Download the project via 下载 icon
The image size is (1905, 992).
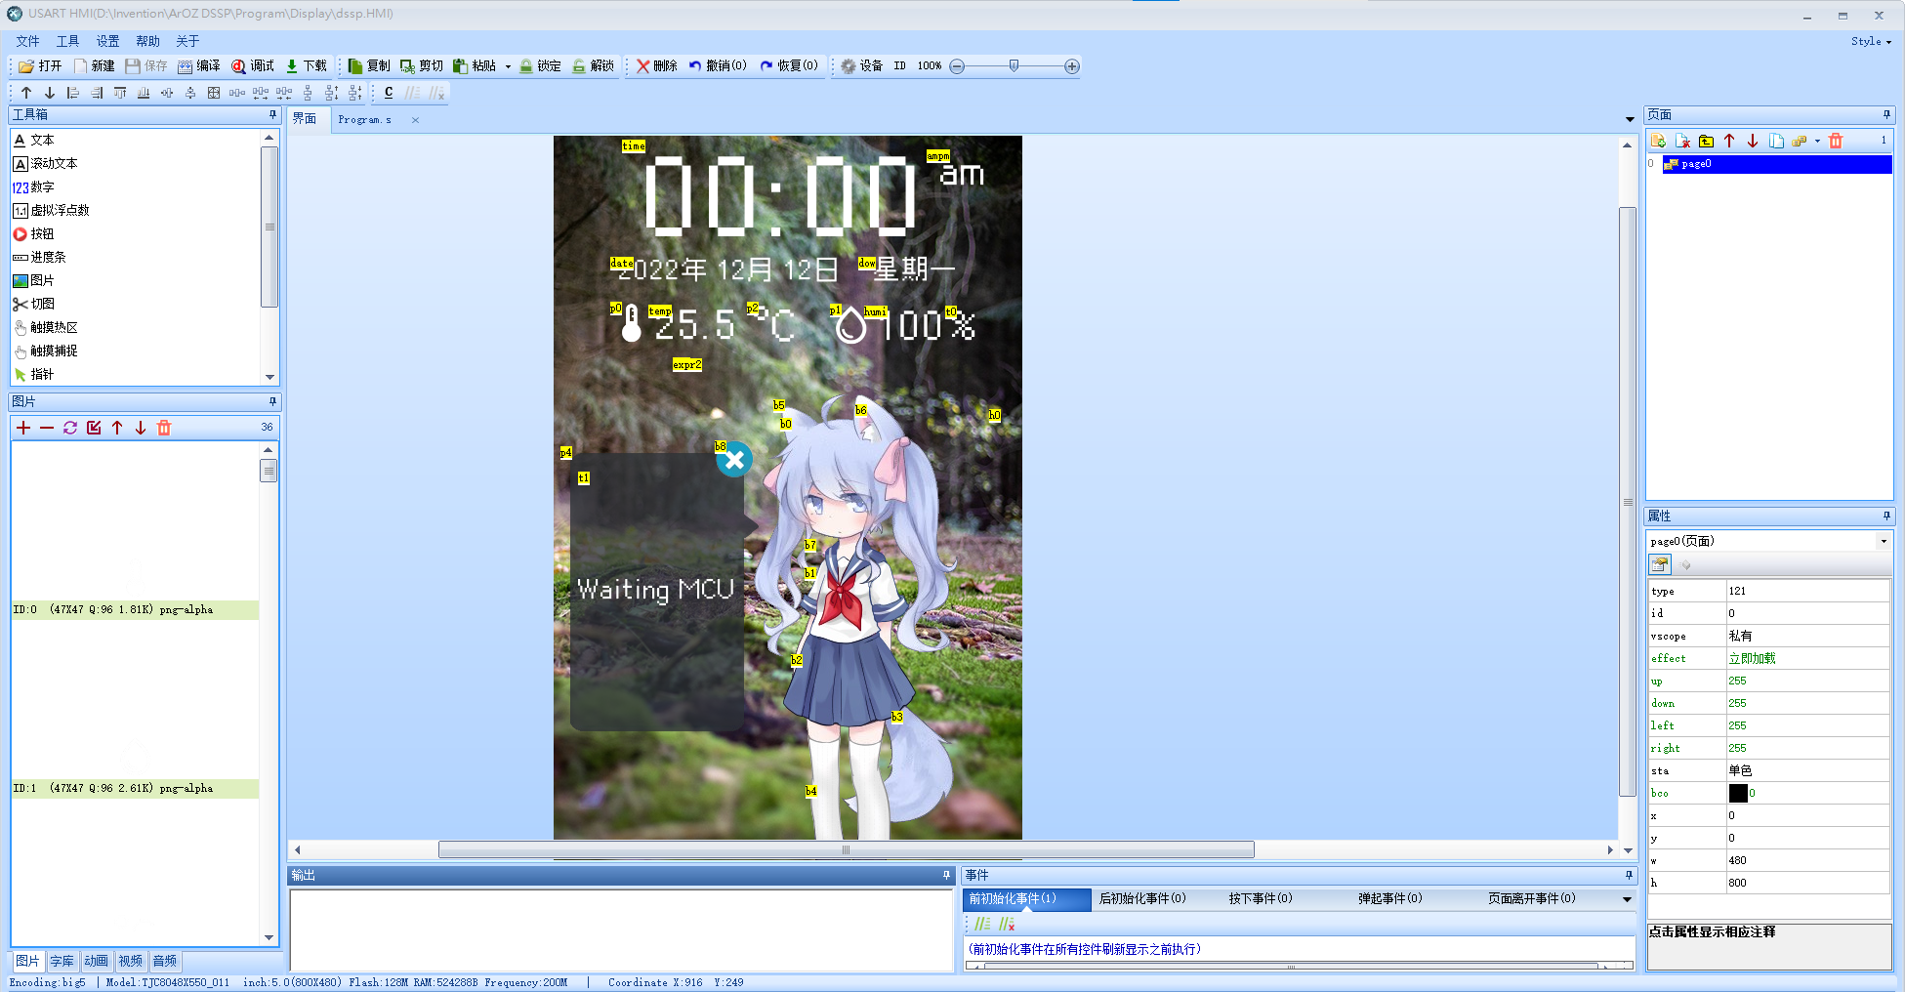tap(306, 65)
